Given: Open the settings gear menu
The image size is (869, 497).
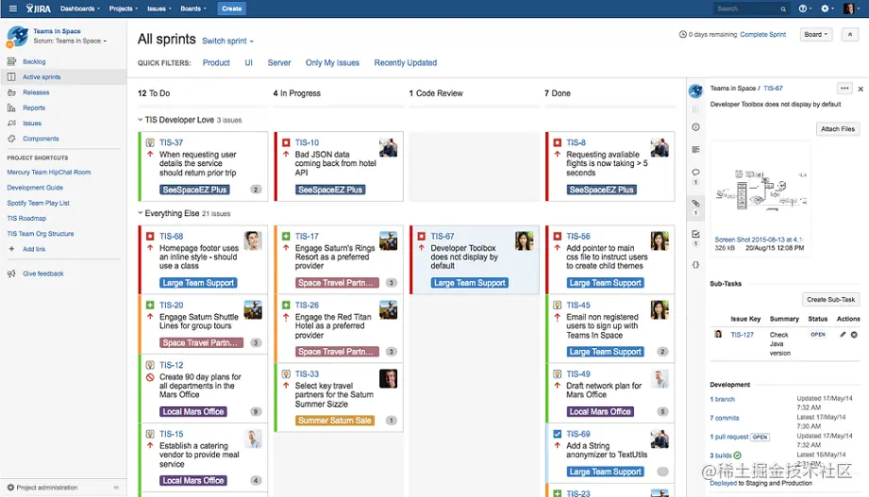Looking at the screenshot, I should [827, 8].
